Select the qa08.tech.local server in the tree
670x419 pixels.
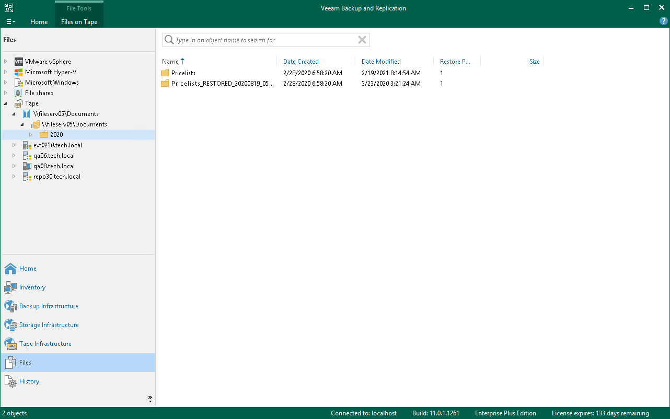pyautogui.click(x=54, y=166)
